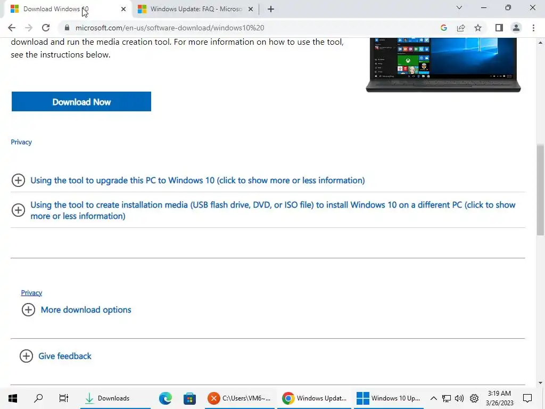This screenshot has height=409, width=545.
Task: Switch to Download Windows 10 tab
Action: [x=68, y=9]
